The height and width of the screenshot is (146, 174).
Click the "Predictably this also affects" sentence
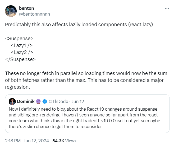(79, 25)
